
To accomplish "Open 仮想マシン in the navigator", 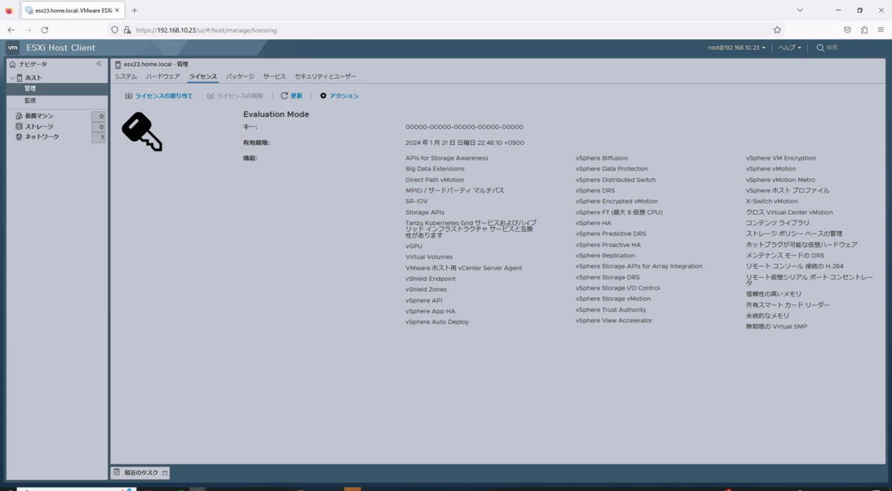I will pos(39,116).
